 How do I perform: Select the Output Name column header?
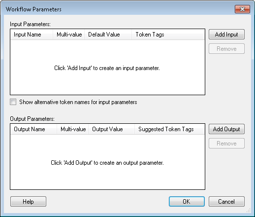33,129
